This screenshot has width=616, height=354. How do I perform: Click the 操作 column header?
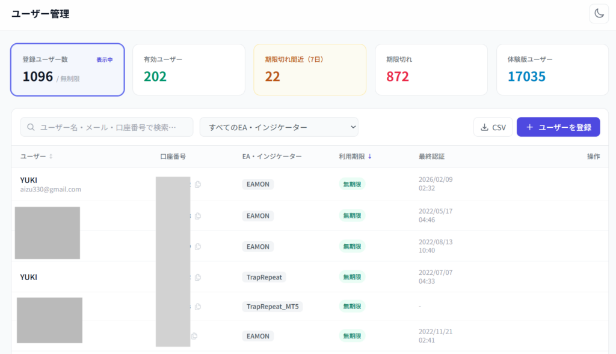click(x=593, y=156)
